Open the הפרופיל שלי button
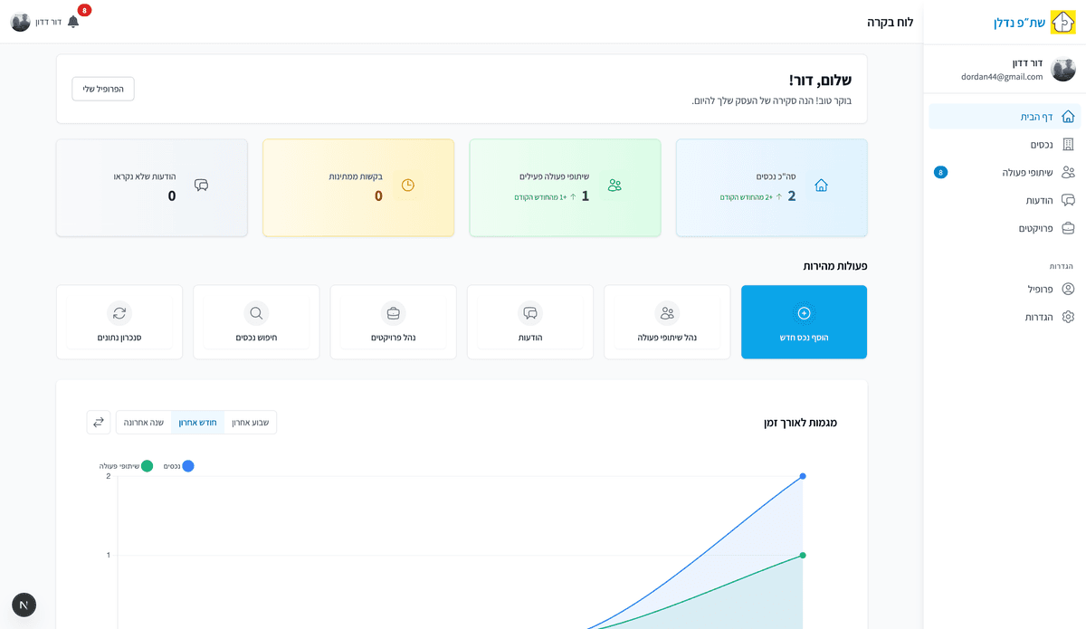The height and width of the screenshot is (629, 1086). (x=103, y=89)
